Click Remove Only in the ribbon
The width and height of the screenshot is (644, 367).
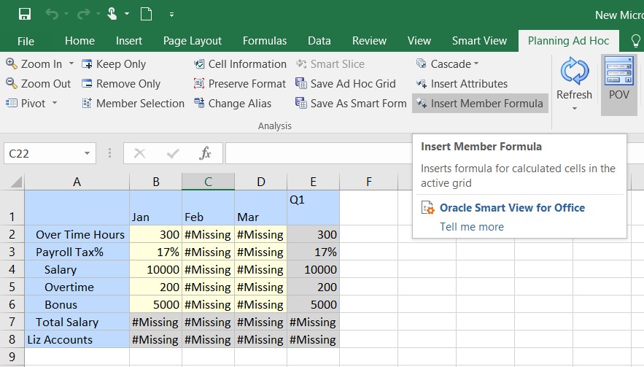(x=120, y=84)
